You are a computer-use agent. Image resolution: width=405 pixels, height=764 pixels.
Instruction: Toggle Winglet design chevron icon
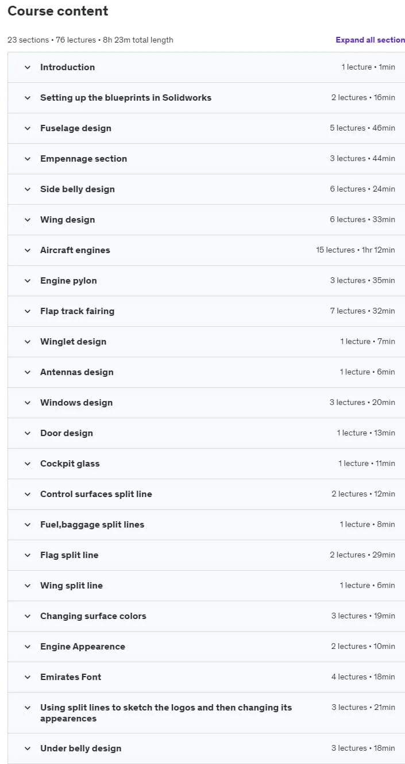[27, 342]
